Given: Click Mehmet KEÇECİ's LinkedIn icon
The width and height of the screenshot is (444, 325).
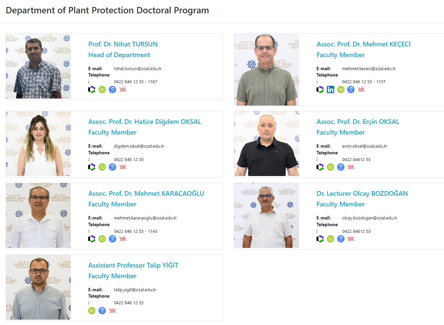Looking at the screenshot, I should tap(330, 90).
